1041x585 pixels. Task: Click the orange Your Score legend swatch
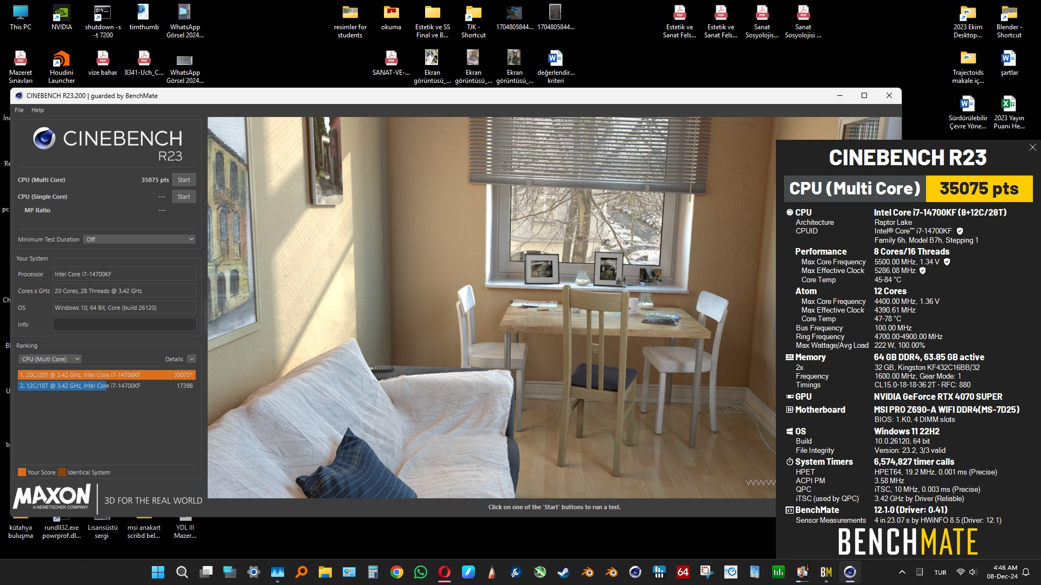click(22, 472)
